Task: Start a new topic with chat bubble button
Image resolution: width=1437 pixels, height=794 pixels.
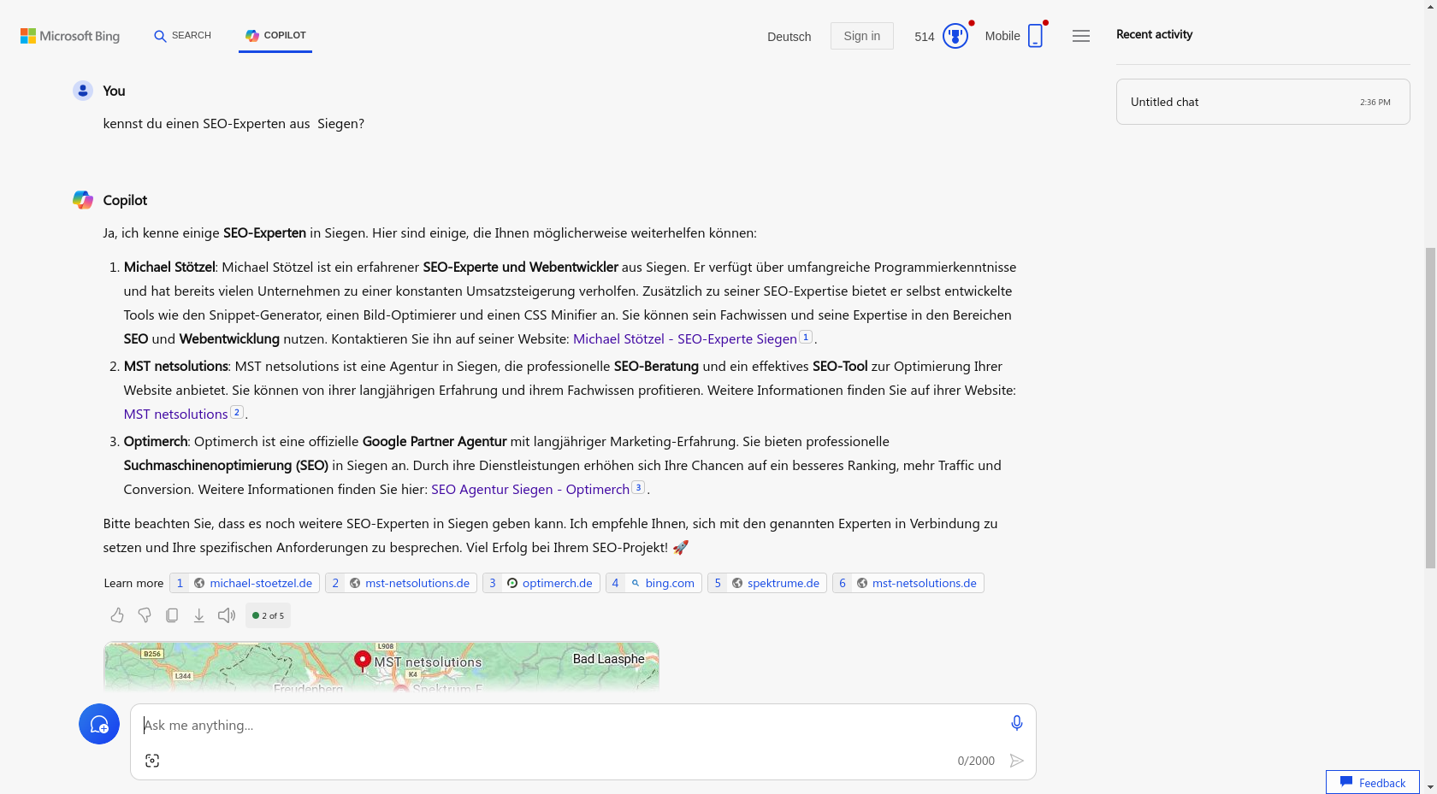Action: pos(99,724)
